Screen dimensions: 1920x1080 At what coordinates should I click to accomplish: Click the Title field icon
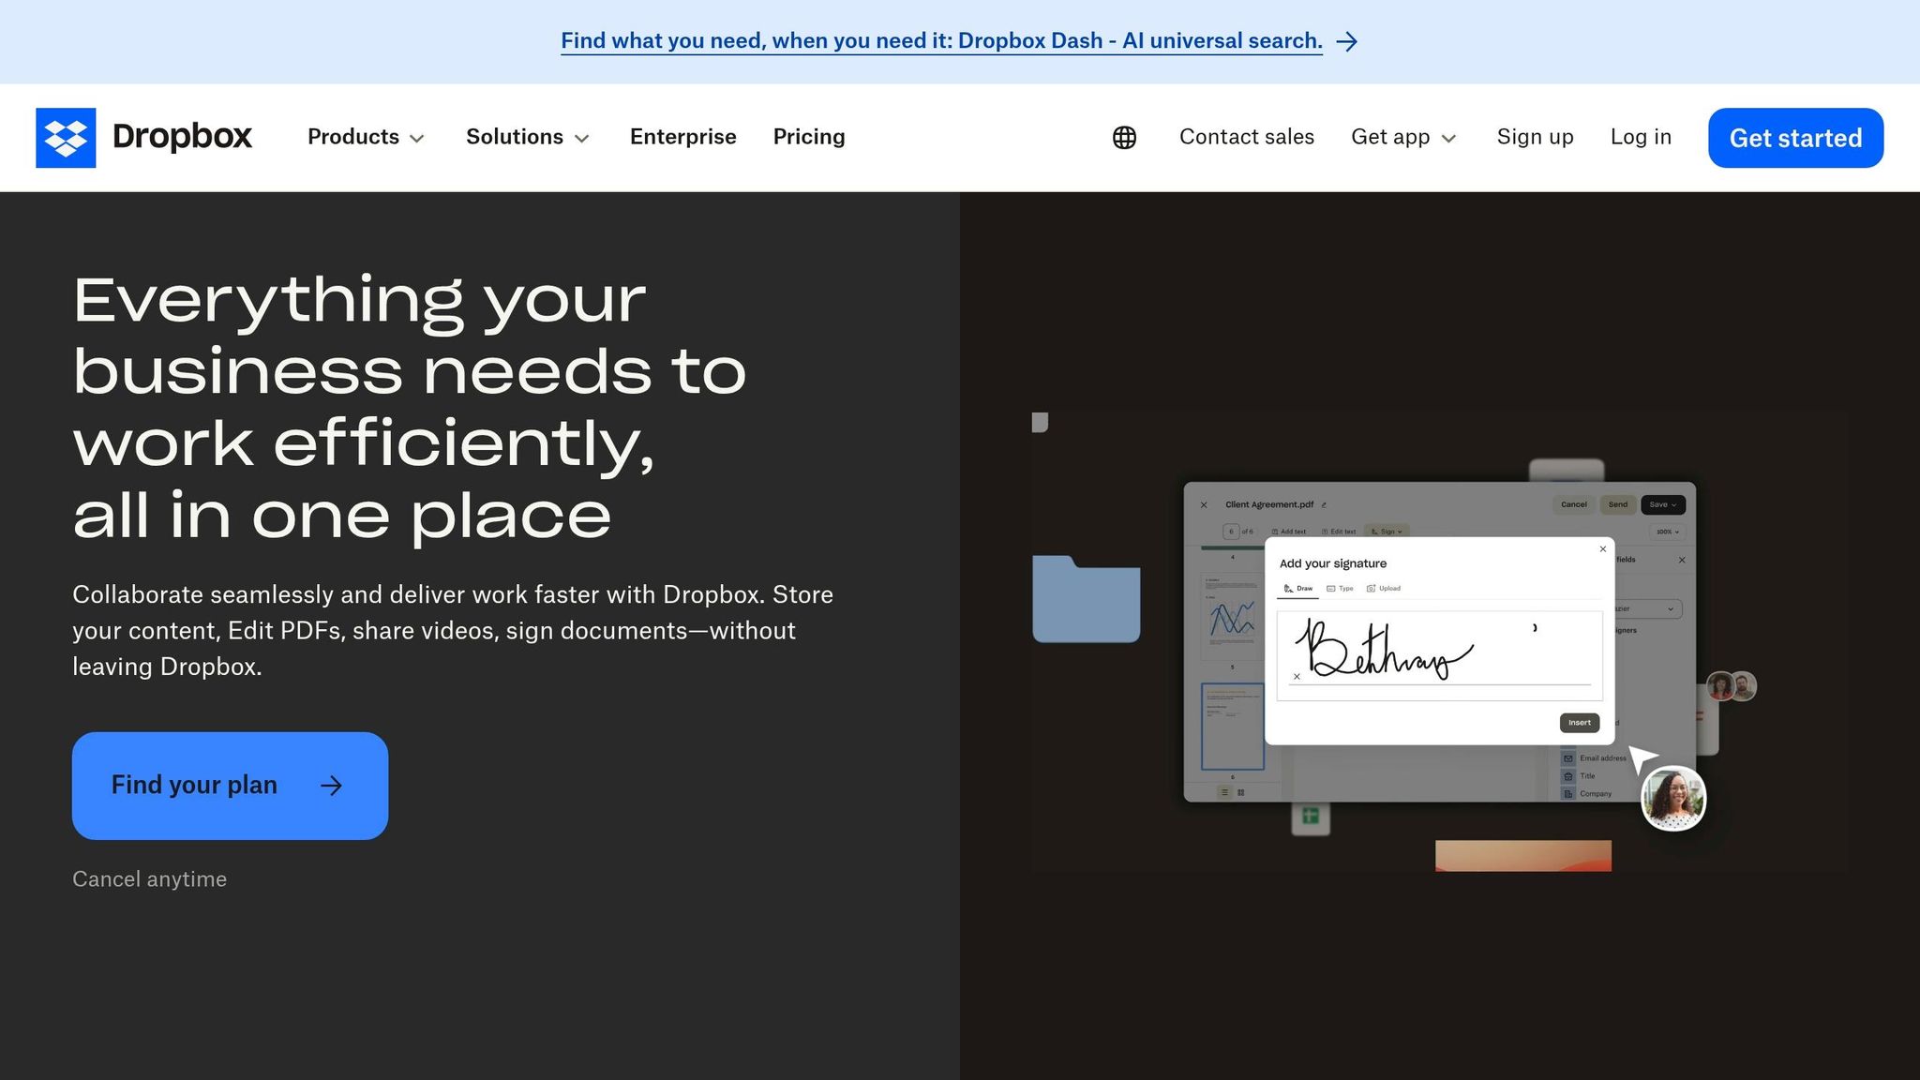tap(1568, 776)
